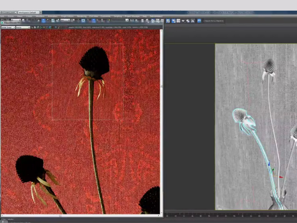Expand the channel dropdown beside Render Image
This screenshot has width=297, height=223.
tap(23, 28)
